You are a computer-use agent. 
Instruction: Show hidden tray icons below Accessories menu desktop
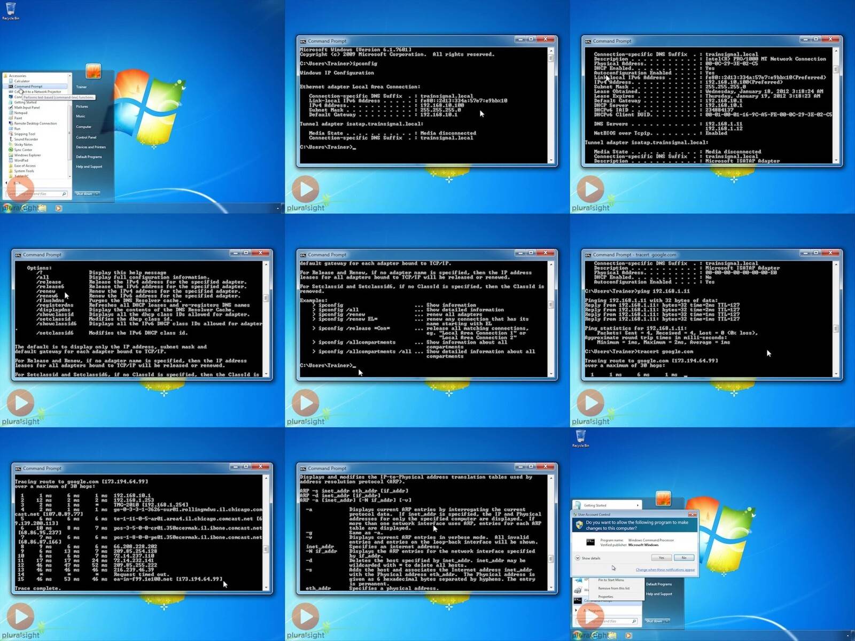pos(278,208)
